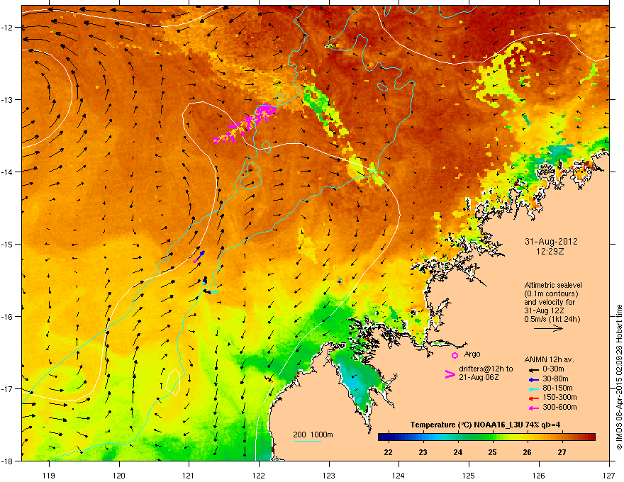Click the '0.5m/s (1kt 24h)' scale label

pos(552,319)
